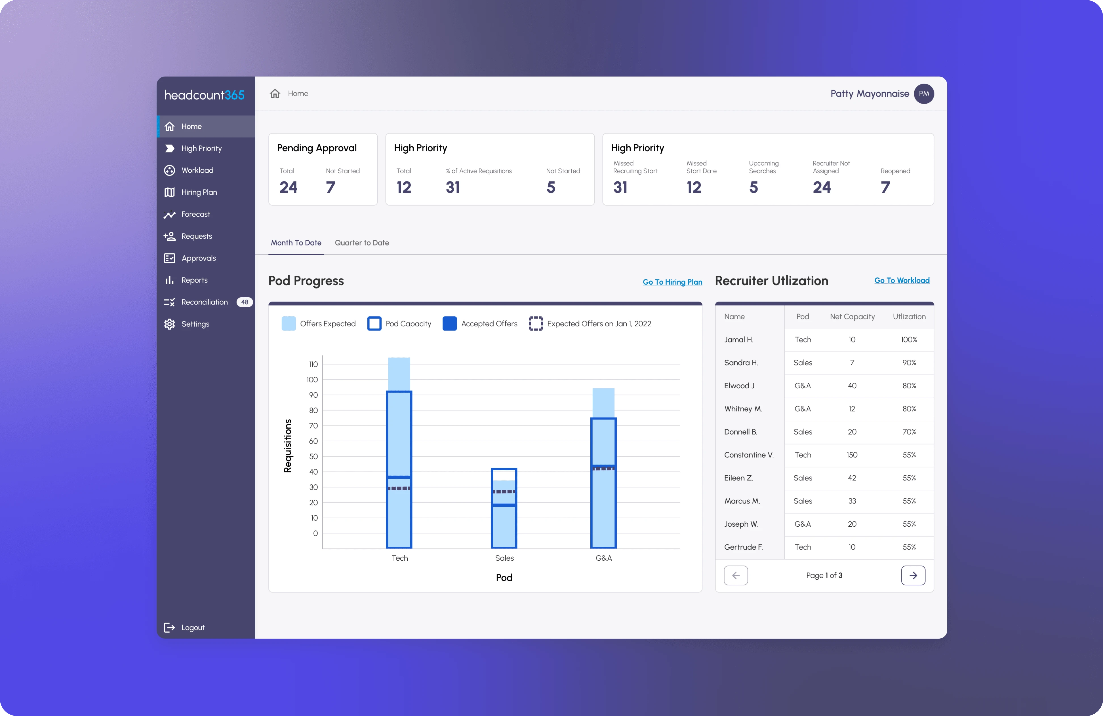
Task: Open Workload via its sidebar icon
Action: (170, 170)
